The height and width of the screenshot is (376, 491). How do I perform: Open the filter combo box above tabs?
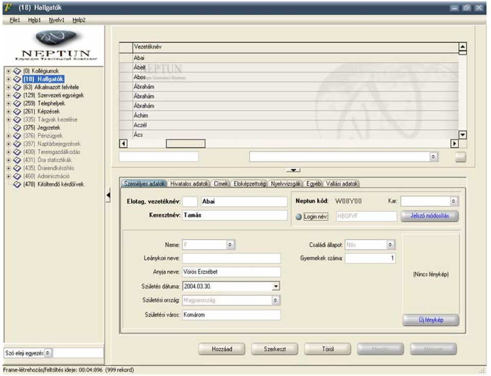click(x=433, y=157)
